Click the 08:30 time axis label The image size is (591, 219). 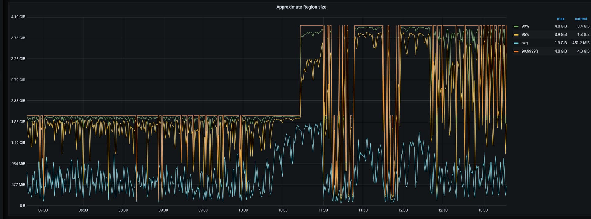123,210
